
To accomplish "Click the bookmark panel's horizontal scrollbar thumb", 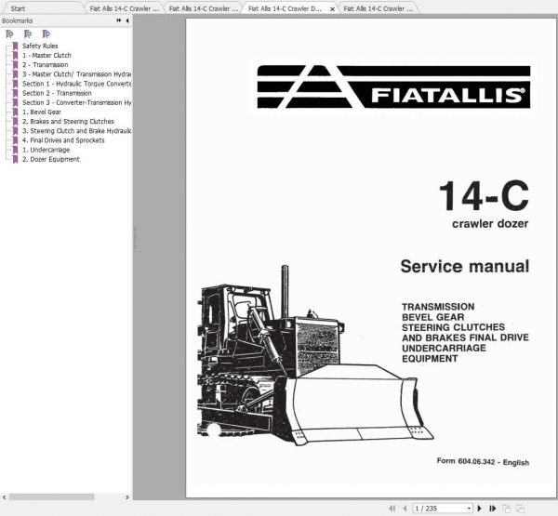I will click(51, 496).
